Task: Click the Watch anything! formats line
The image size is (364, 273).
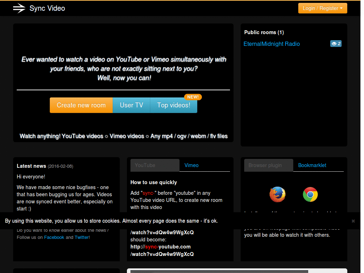Action: tap(123, 136)
